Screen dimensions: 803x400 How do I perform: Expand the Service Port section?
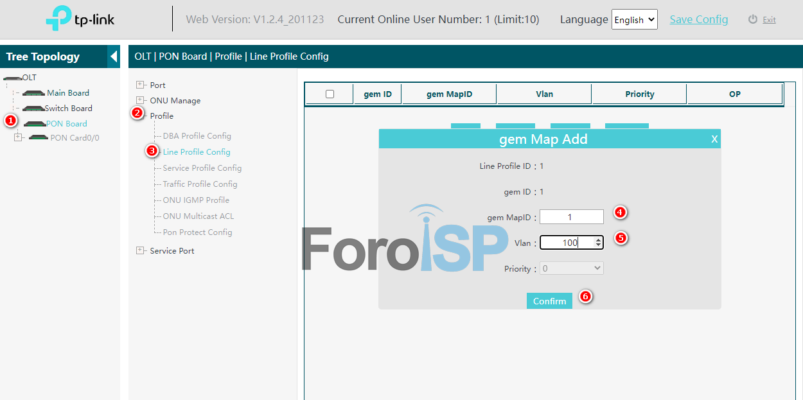point(140,250)
